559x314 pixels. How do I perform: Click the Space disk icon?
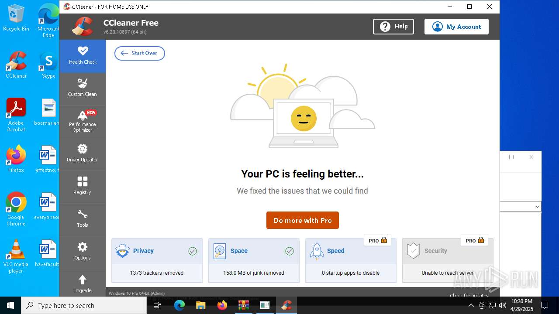(x=220, y=251)
